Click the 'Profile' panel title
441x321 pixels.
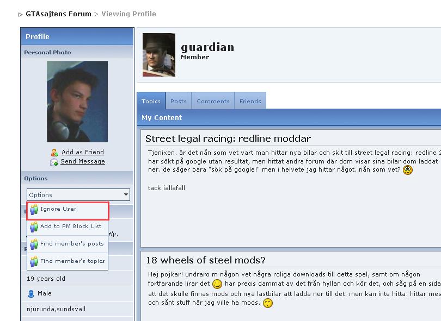coord(38,36)
